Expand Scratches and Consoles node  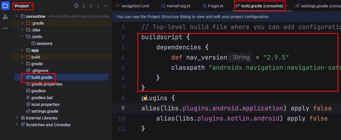[17, 125]
